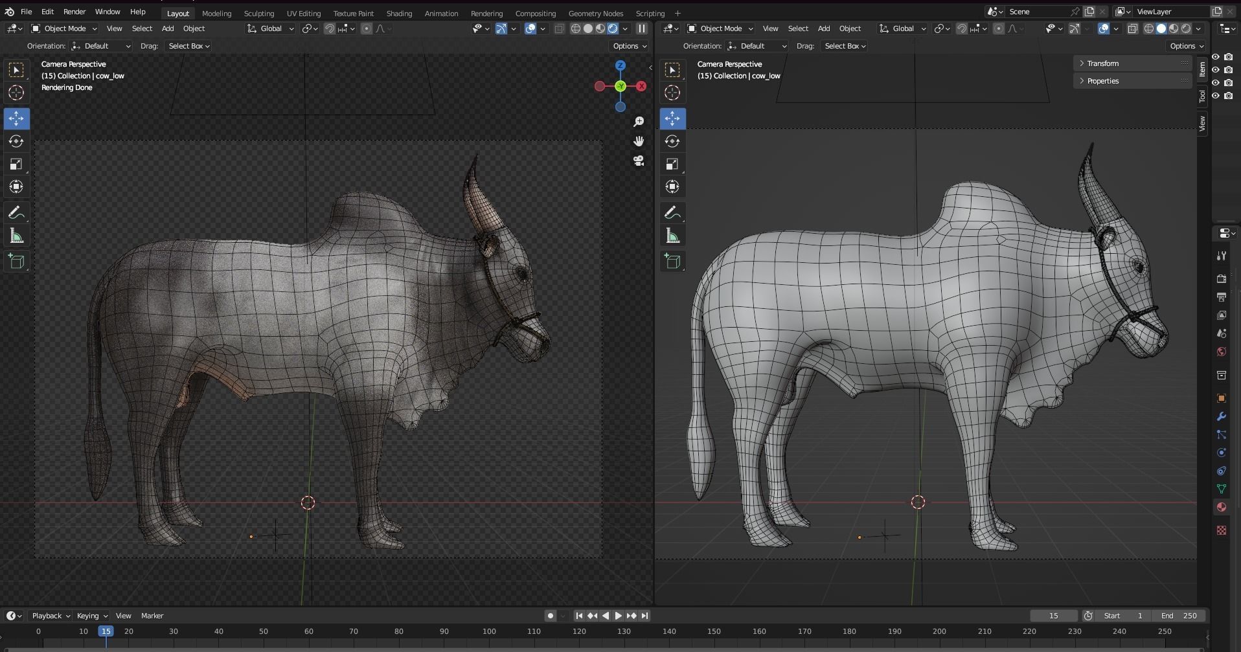The image size is (1241, 652).
Task: Click the Blender logo menu
Action: coord(9,12)
